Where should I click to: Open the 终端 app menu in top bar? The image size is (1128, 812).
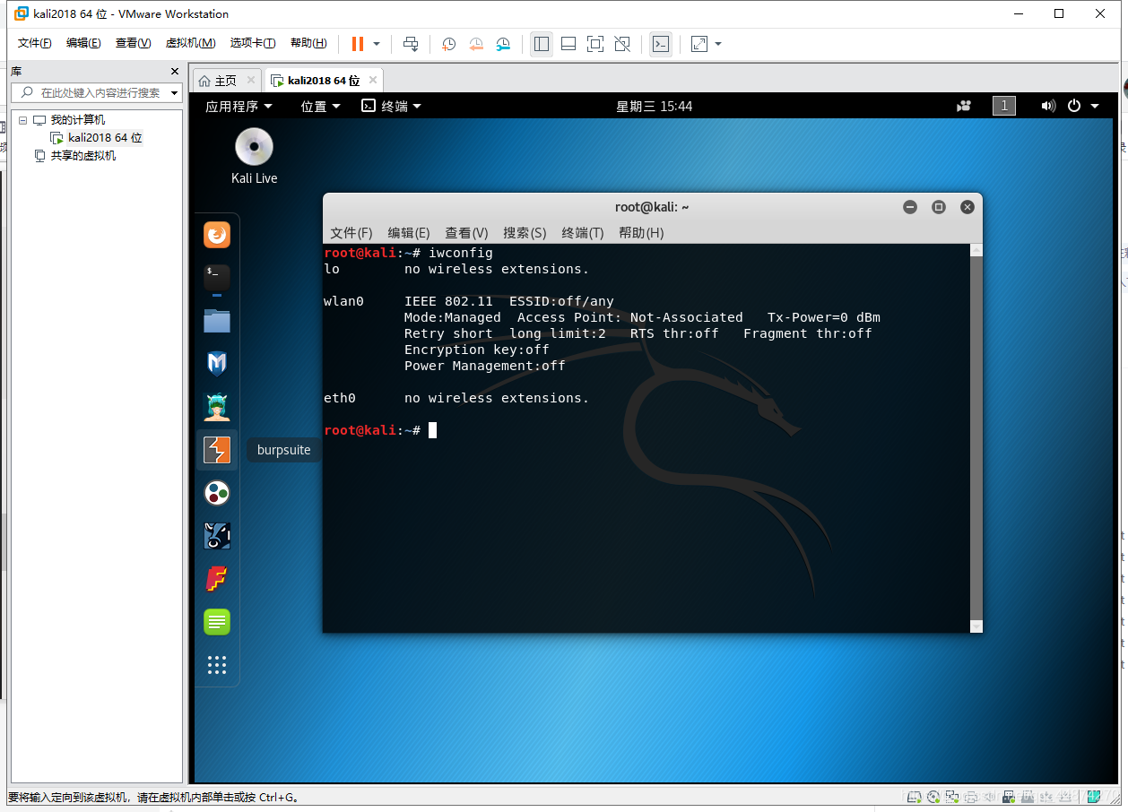(392, 106)
